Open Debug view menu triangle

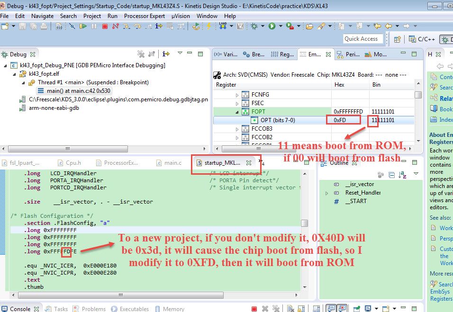tap(180, 53)
